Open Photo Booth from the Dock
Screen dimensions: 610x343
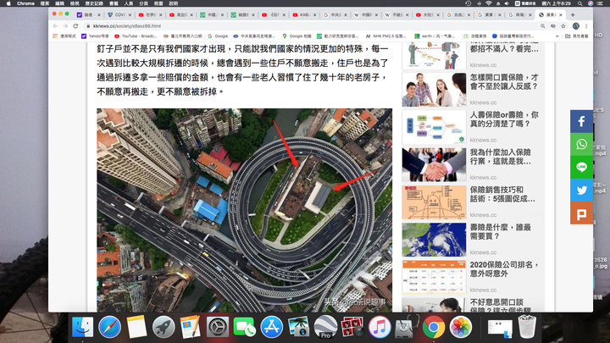[x=352, y=327]
